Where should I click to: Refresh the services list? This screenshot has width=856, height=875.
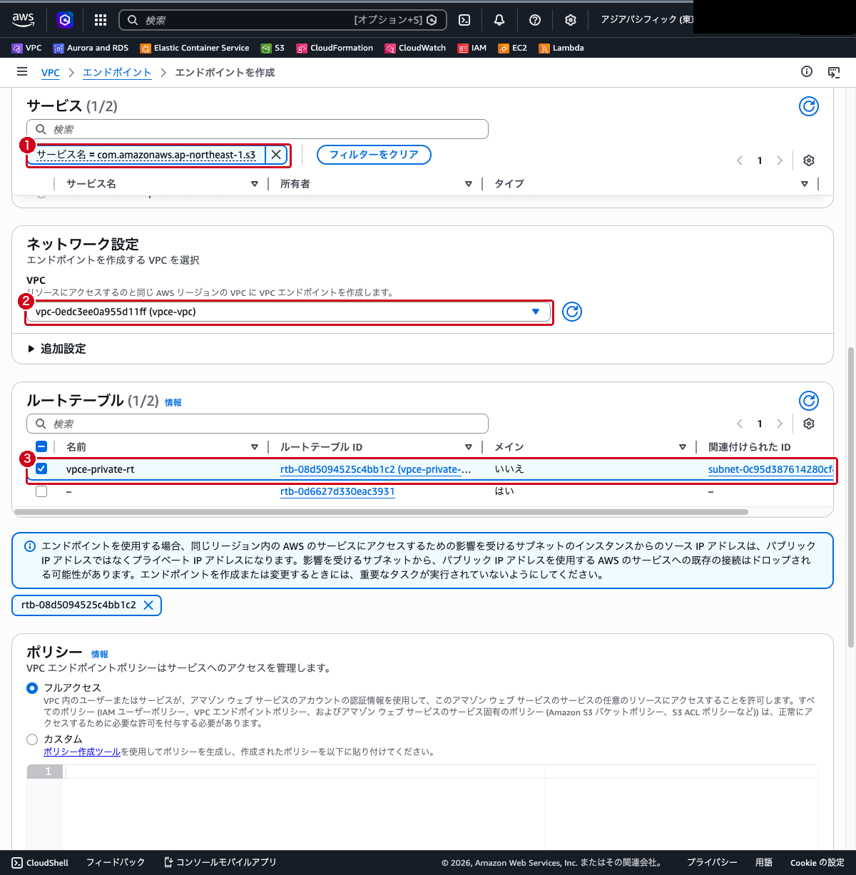[x=809, y=106]
